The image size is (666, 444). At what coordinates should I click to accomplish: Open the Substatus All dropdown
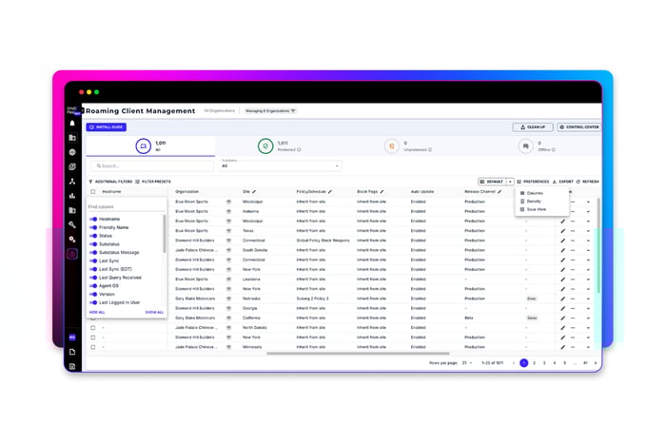pos(281,165)
